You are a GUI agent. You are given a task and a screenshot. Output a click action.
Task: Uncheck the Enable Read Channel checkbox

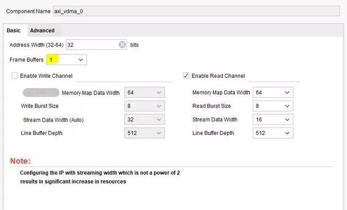click(x=186, y=76)
